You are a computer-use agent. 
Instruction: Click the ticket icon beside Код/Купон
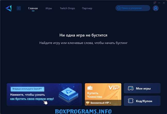(x=131, y=101)
